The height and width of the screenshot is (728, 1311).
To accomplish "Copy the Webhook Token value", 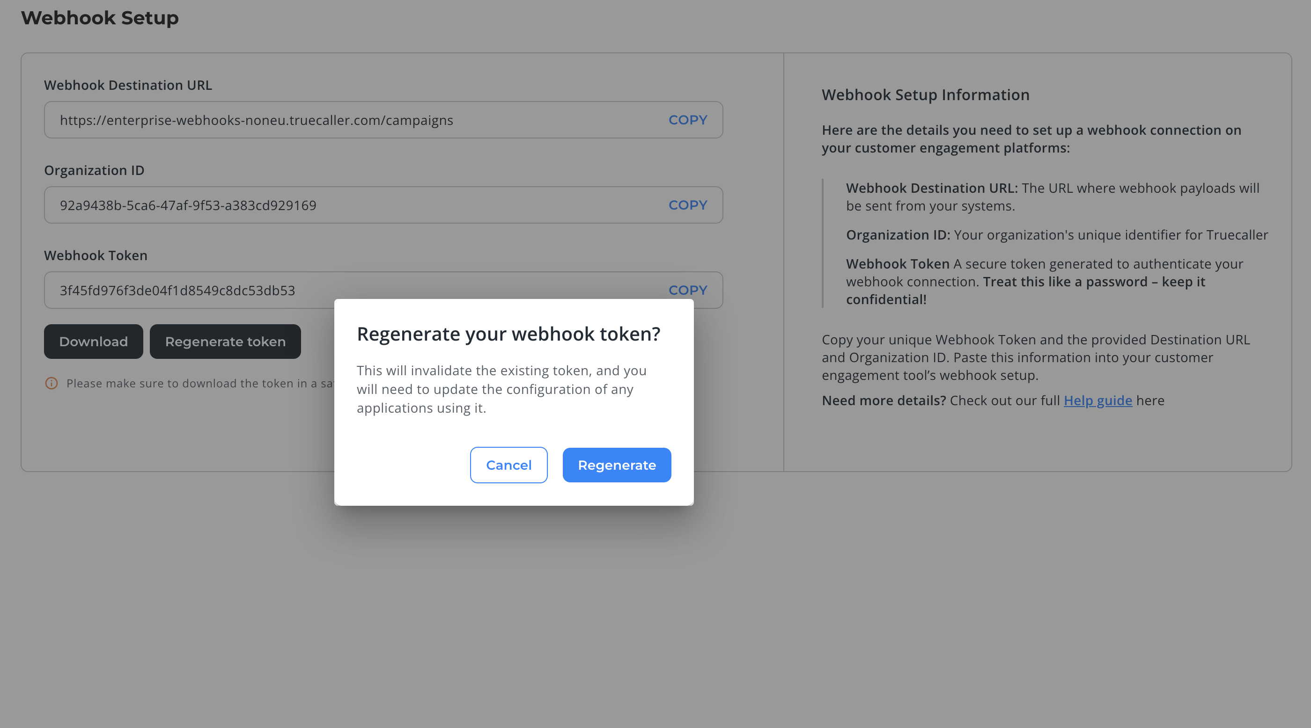I will [x=687, y=290].
